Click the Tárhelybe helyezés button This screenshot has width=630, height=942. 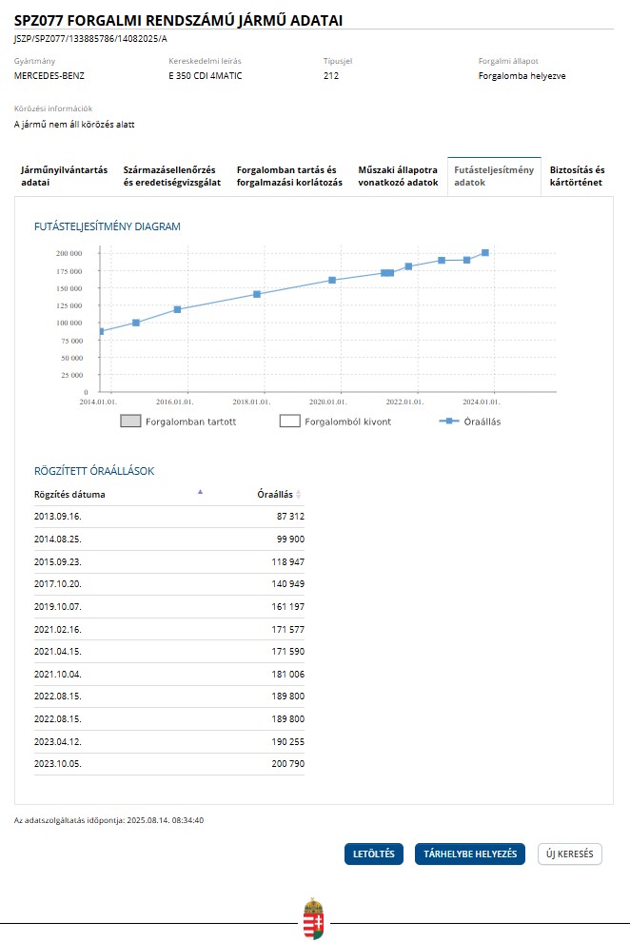pyautogui.click(x=470, y=854)
